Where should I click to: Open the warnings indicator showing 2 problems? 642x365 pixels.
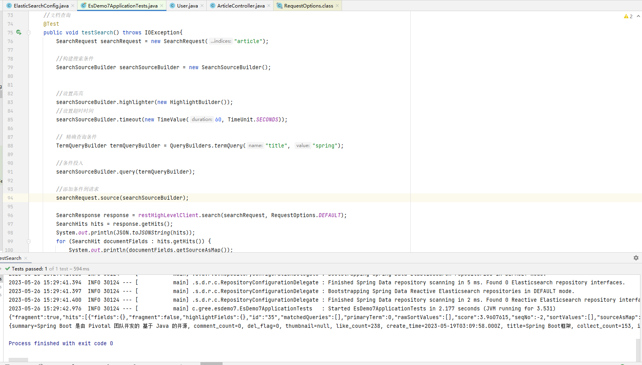[x=628, y=16]
